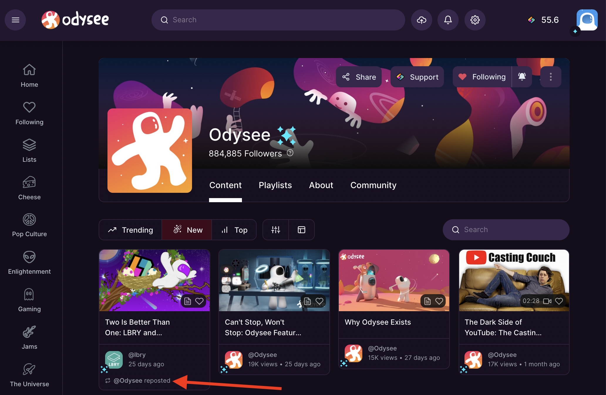Open Can't Stop, Won't Stop thumbnail
Image resolution: width=606 pixels, height=395 pixels.
click(x=274, y=280)
